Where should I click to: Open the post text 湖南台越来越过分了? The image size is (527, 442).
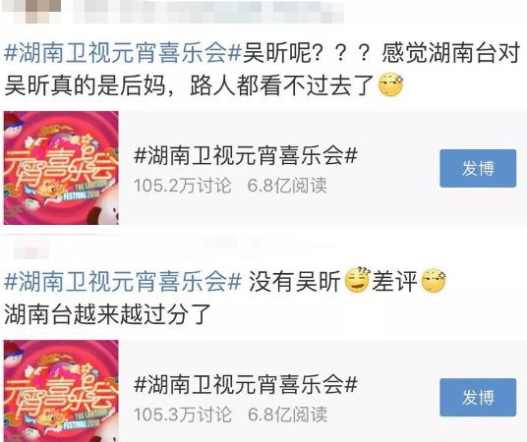[107, 314]
